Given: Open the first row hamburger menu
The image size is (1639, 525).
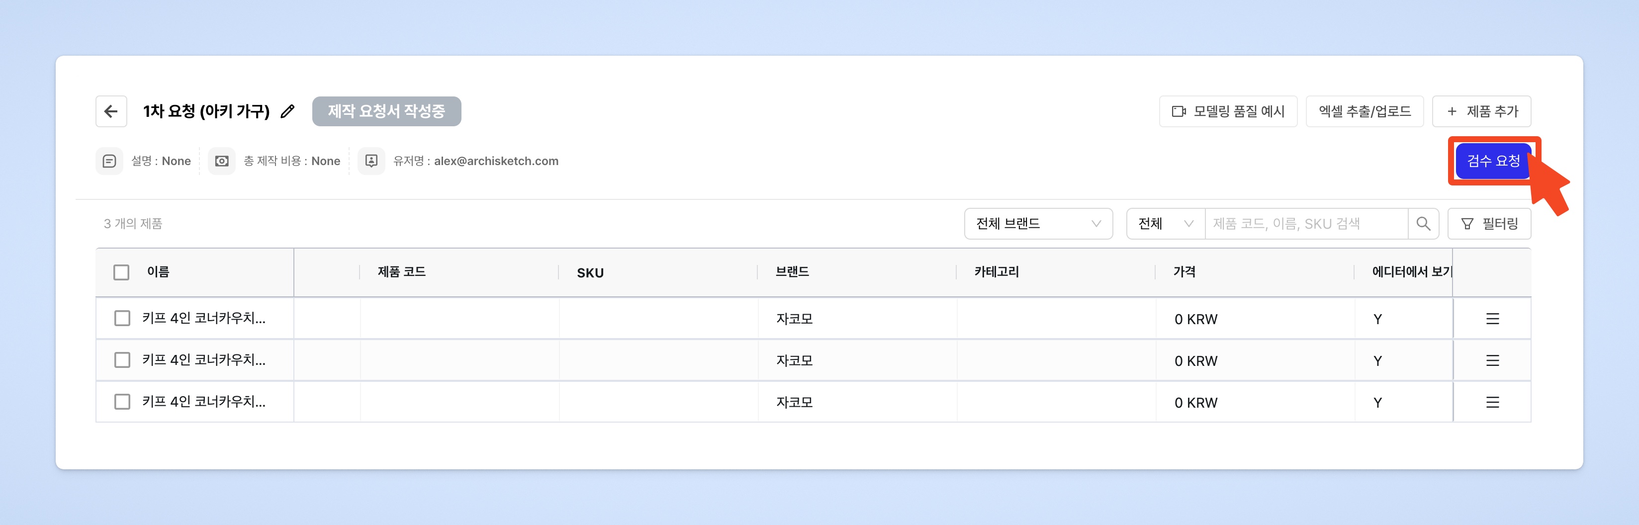Looking at the screenshot, I should pyautogui.click(x=1492, y=319).
